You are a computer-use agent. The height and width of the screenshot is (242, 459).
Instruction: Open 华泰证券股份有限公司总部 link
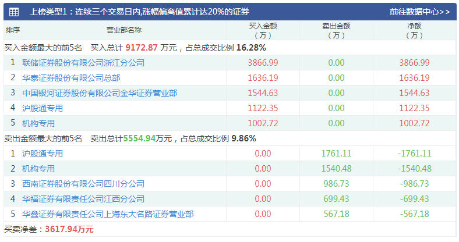coord(71,78)
